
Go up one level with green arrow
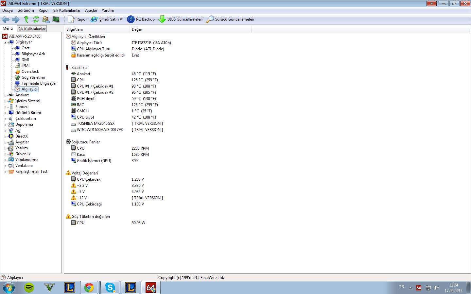tap(26, 19)
